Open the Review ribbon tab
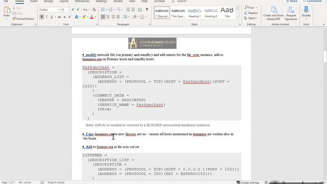The width and height of the screenshot is (327, 184). coord(118,1)
